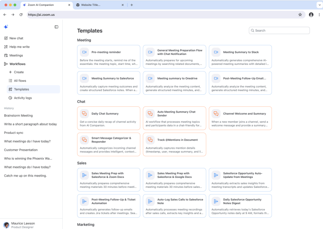Image resolution: width=323 pixels, height=229 pixels.
Task: Open Brainstorm Meeting from history
Action: pyautogui.click(x=18, y=116)
